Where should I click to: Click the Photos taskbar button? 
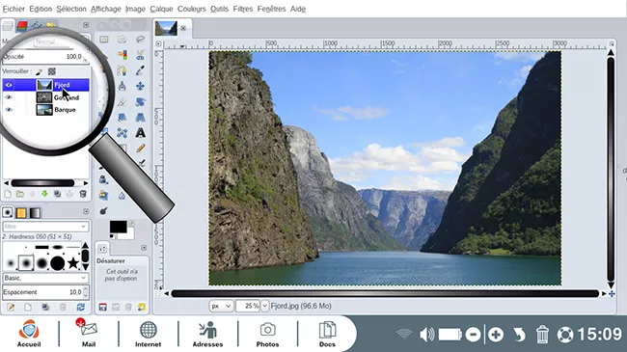(267, 334)
